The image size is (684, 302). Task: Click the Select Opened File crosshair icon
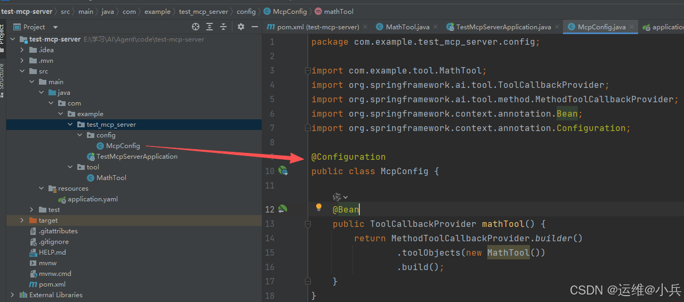coord(196,27)
